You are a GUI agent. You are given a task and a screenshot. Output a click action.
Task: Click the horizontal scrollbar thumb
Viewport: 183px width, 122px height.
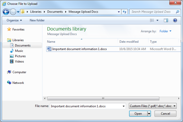[103, 99]
